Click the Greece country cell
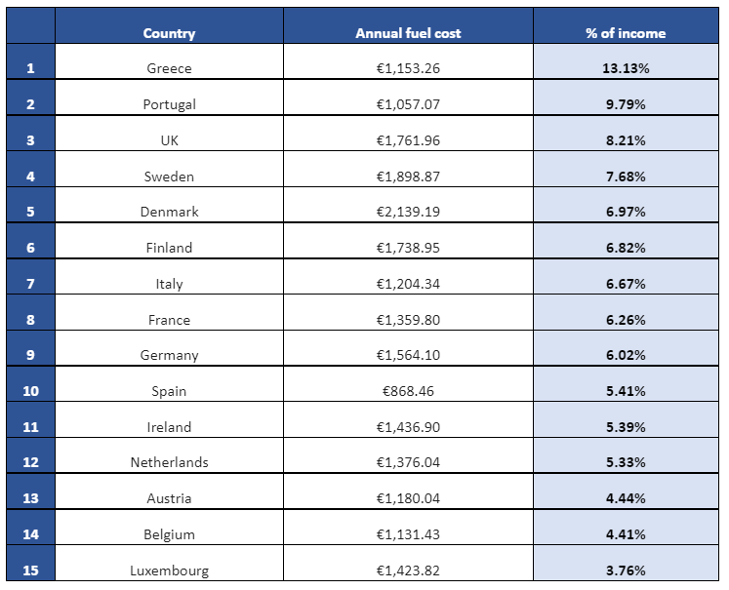 pyautogui.click(x=169, y=61)
